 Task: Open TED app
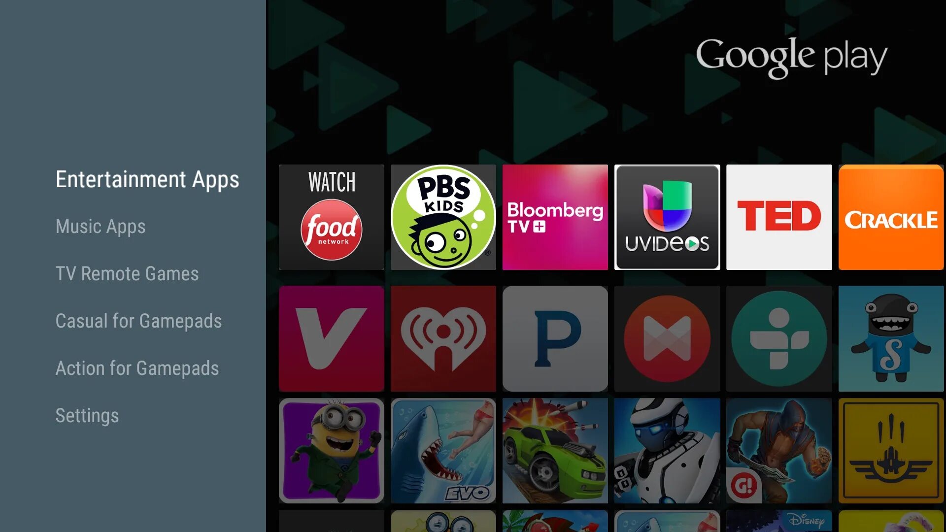pos(778,217)
